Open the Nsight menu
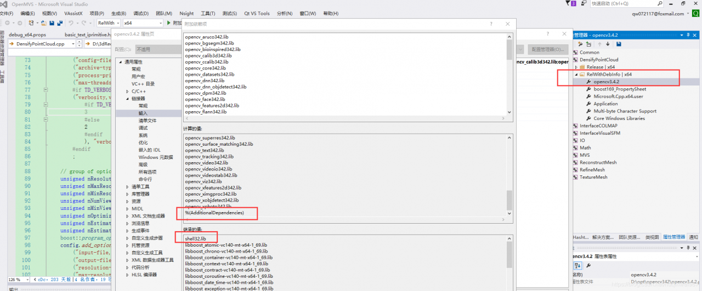 point(186,13)
